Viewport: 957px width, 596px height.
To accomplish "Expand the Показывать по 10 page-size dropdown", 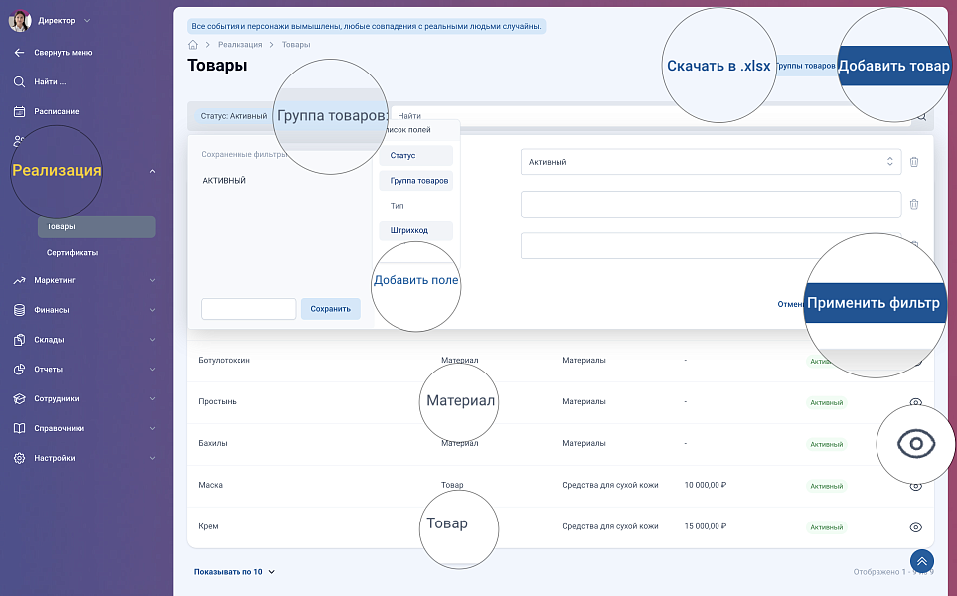I will (235, 572).
